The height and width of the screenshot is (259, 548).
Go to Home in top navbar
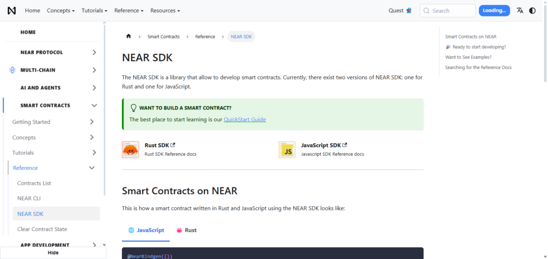pos(33,11)
